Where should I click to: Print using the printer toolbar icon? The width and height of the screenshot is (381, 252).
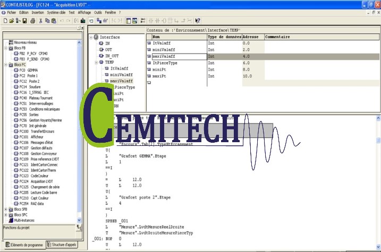(x=32, y=21)
